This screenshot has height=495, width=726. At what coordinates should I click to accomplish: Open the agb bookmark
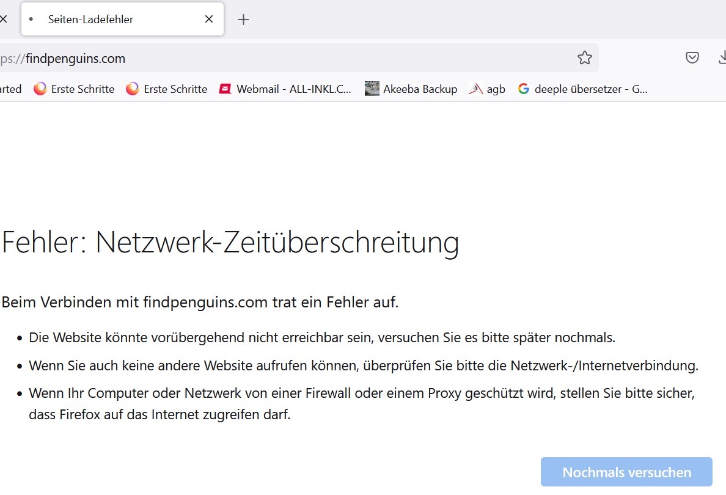(488, 89)
